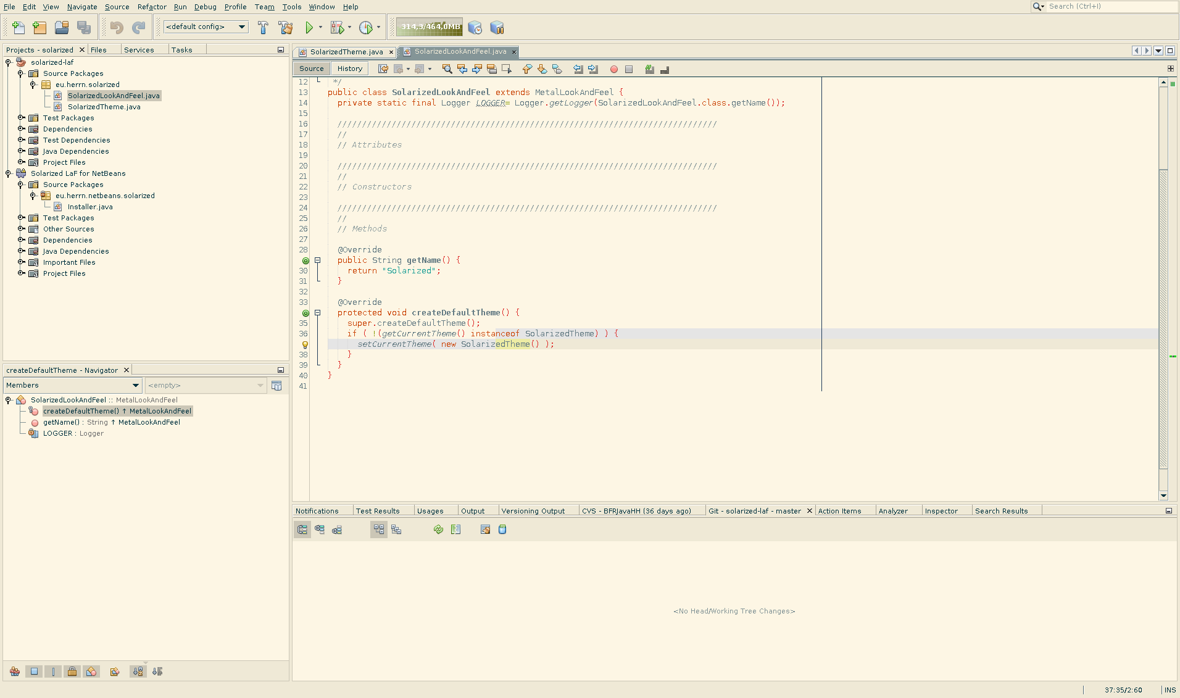Toggle Show Inner Classes filter in Navigator
The image size is (1180, 698).
point(91,671)
